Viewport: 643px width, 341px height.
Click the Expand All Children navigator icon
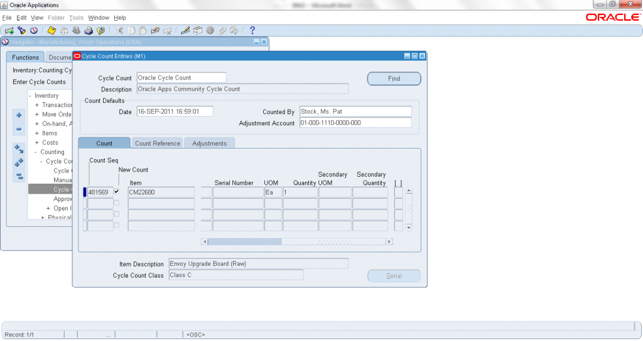tap(19, 162)
